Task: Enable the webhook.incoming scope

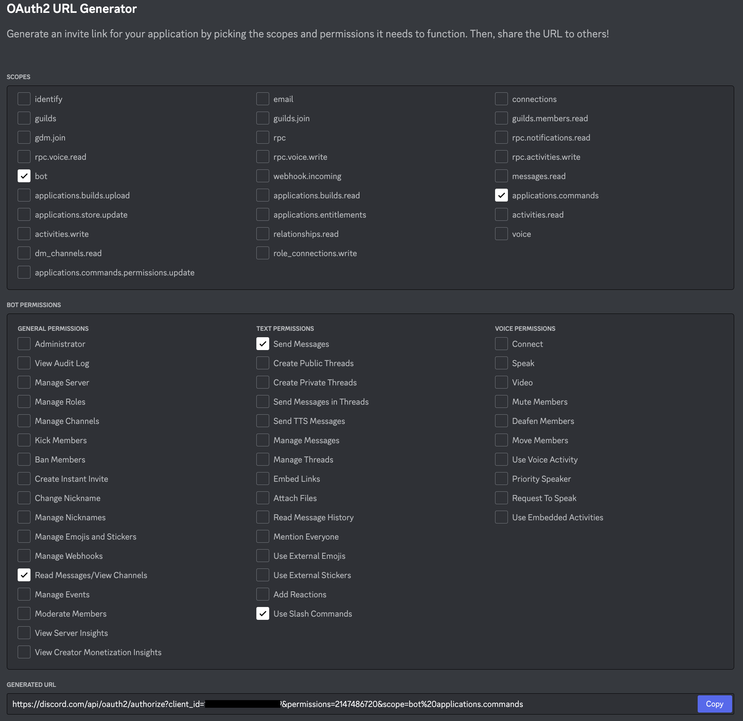Action: (263, 176)
